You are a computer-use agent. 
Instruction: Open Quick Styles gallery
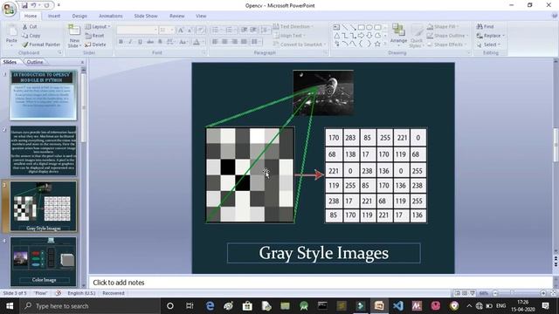(x=416, y=36)
